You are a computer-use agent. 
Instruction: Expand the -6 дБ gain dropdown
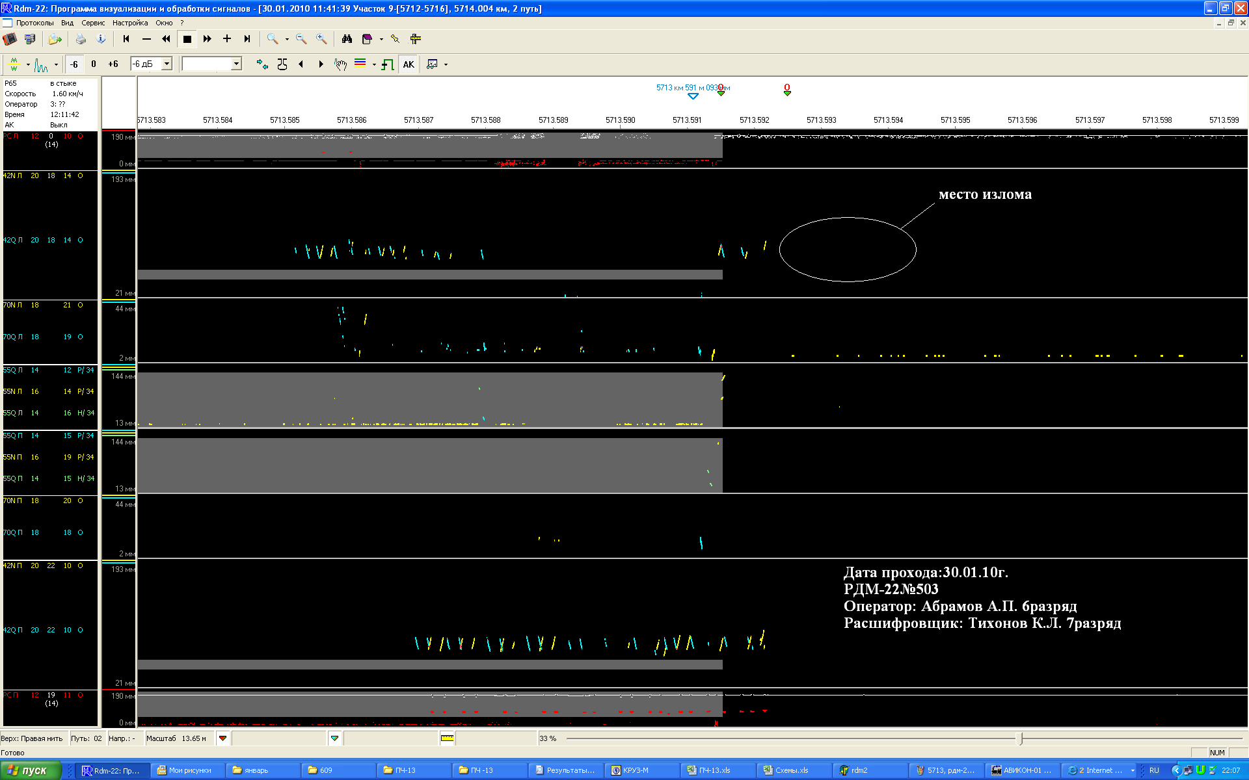pos(167,64)
